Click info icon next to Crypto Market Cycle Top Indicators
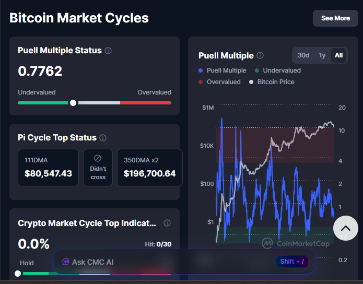 point(167,223)
